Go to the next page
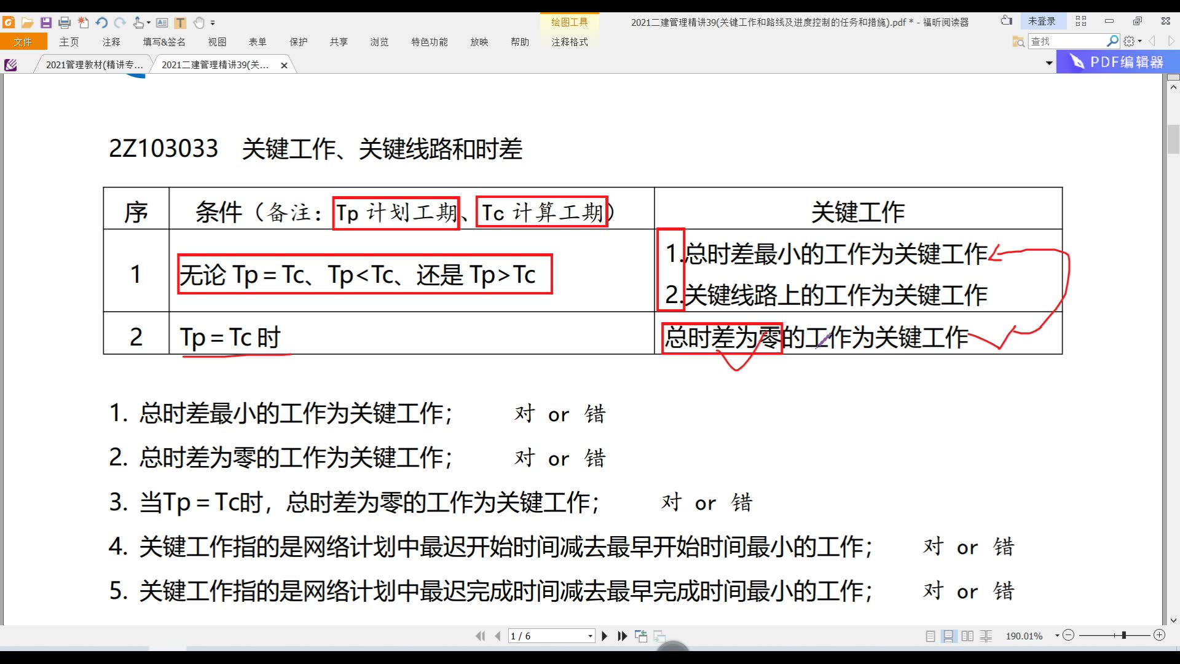Image resolution: width=1180 pixels, height=664 pixels. pyautogui.click(x=604, y=636)
